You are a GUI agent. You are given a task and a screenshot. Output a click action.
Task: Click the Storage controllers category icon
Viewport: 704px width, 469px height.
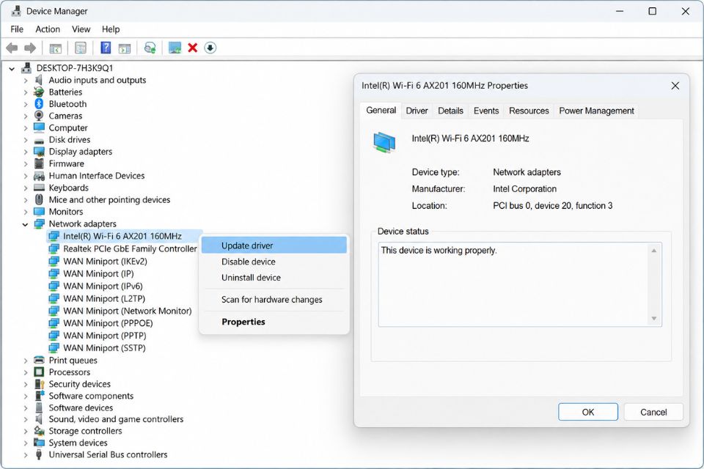tap(39, 431)
